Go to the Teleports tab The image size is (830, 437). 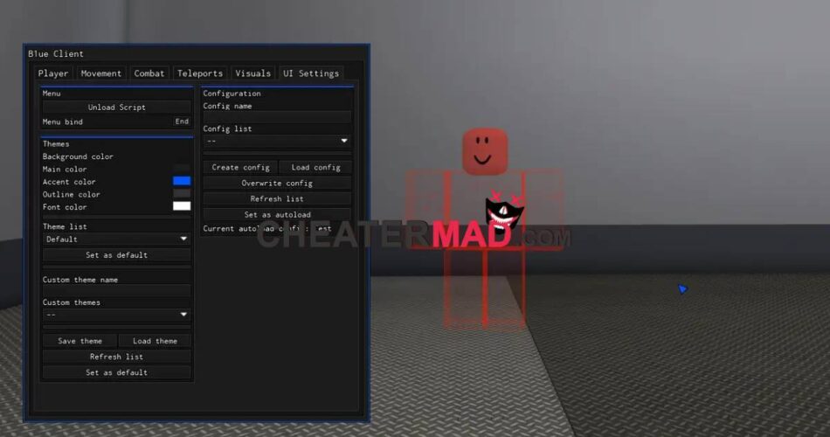point(199,73)
